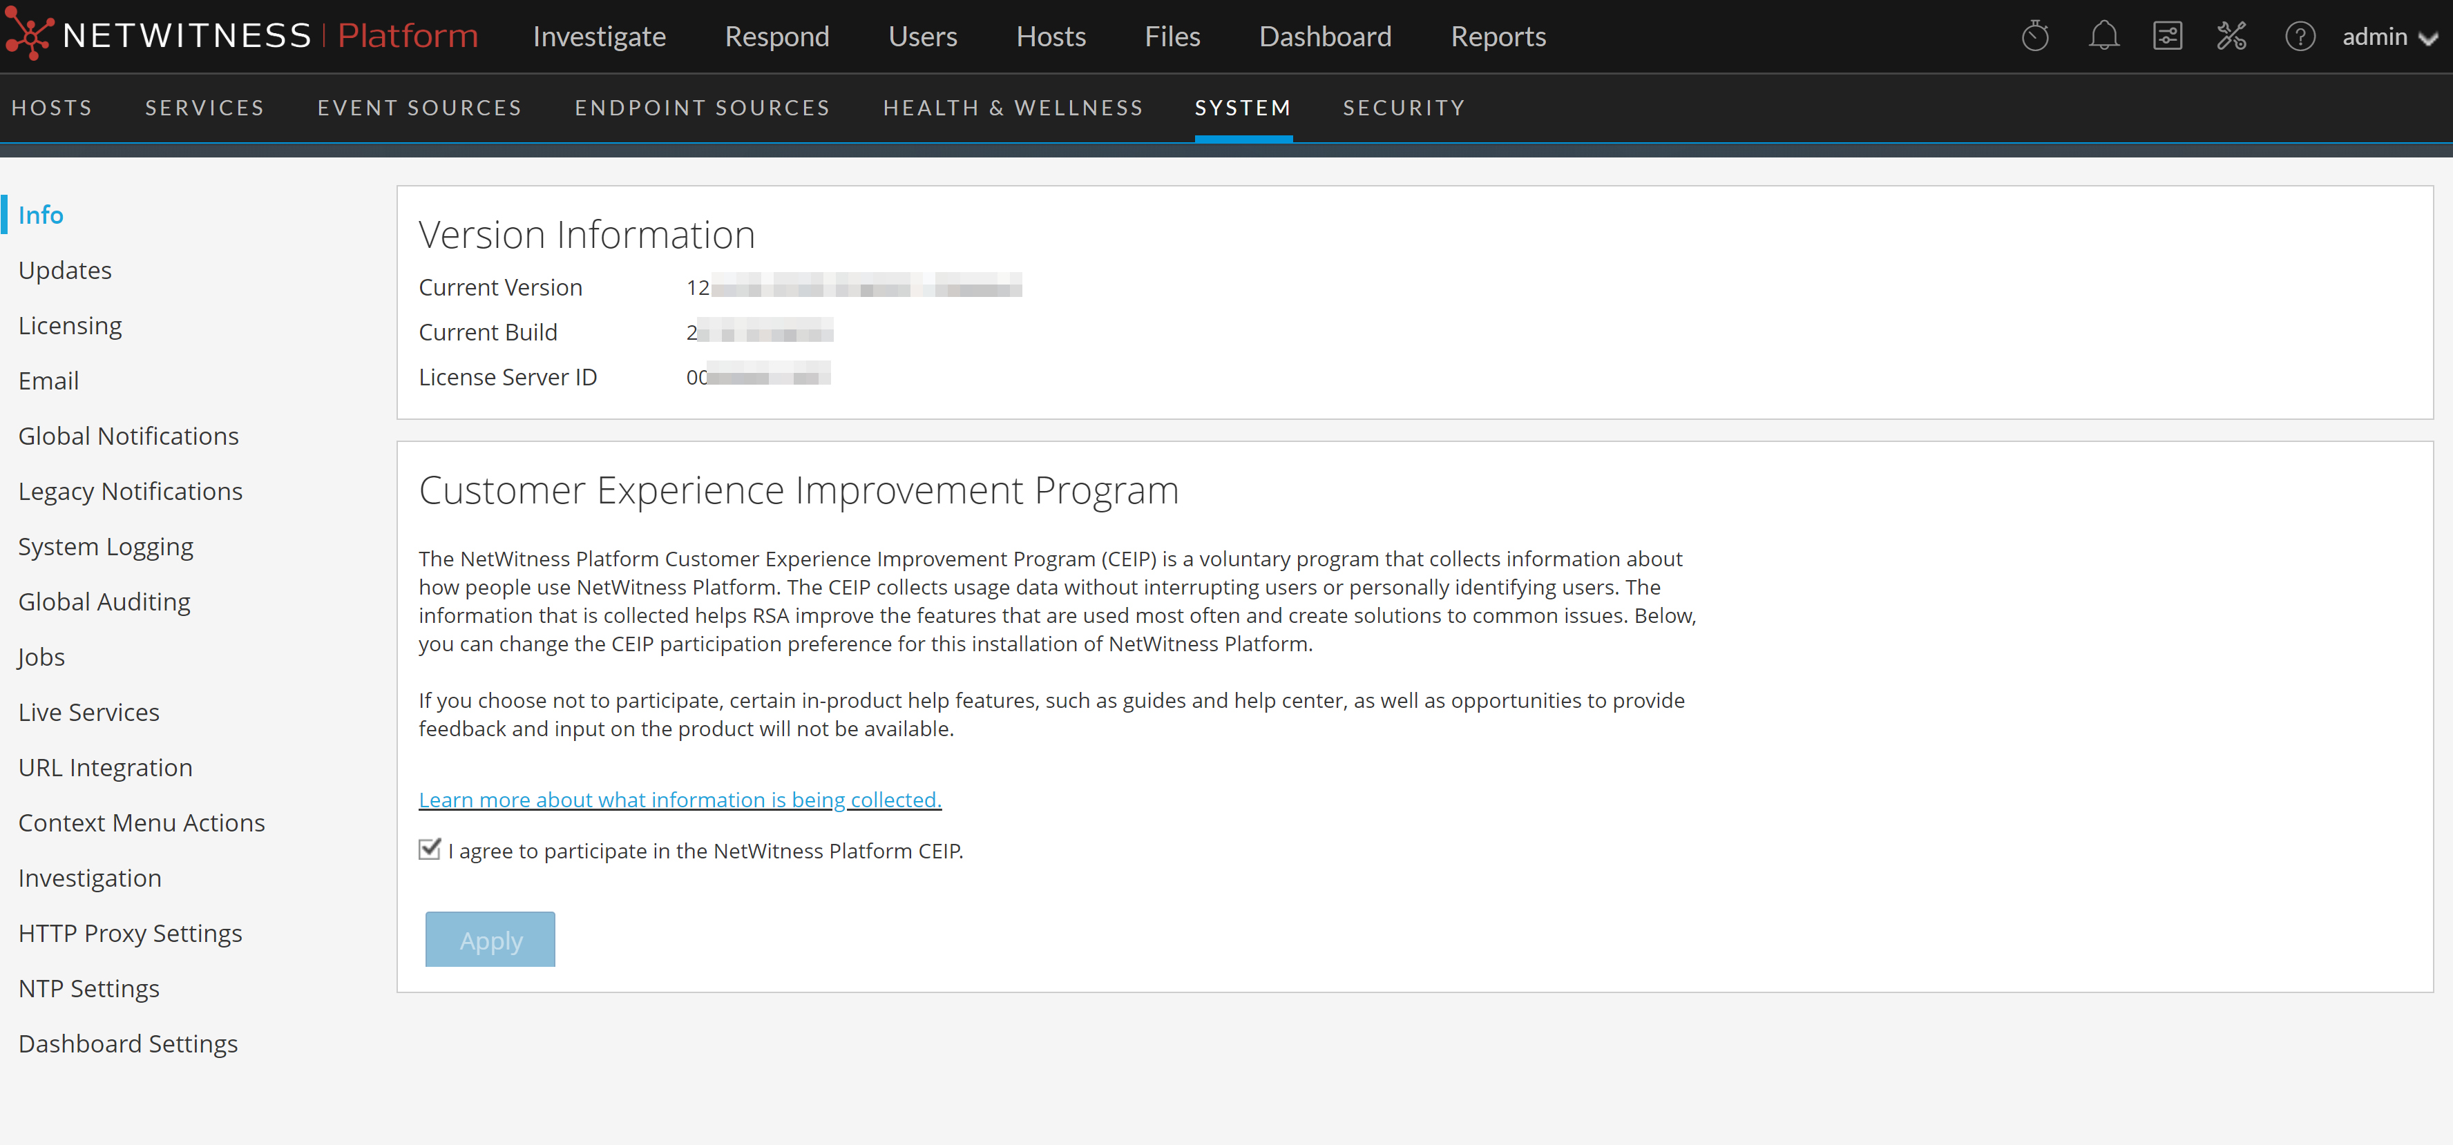Select Dashboard Settings in sidebar
Image resolution: width=2453 pixels, height=1145 pixels.
(128, 1043)
